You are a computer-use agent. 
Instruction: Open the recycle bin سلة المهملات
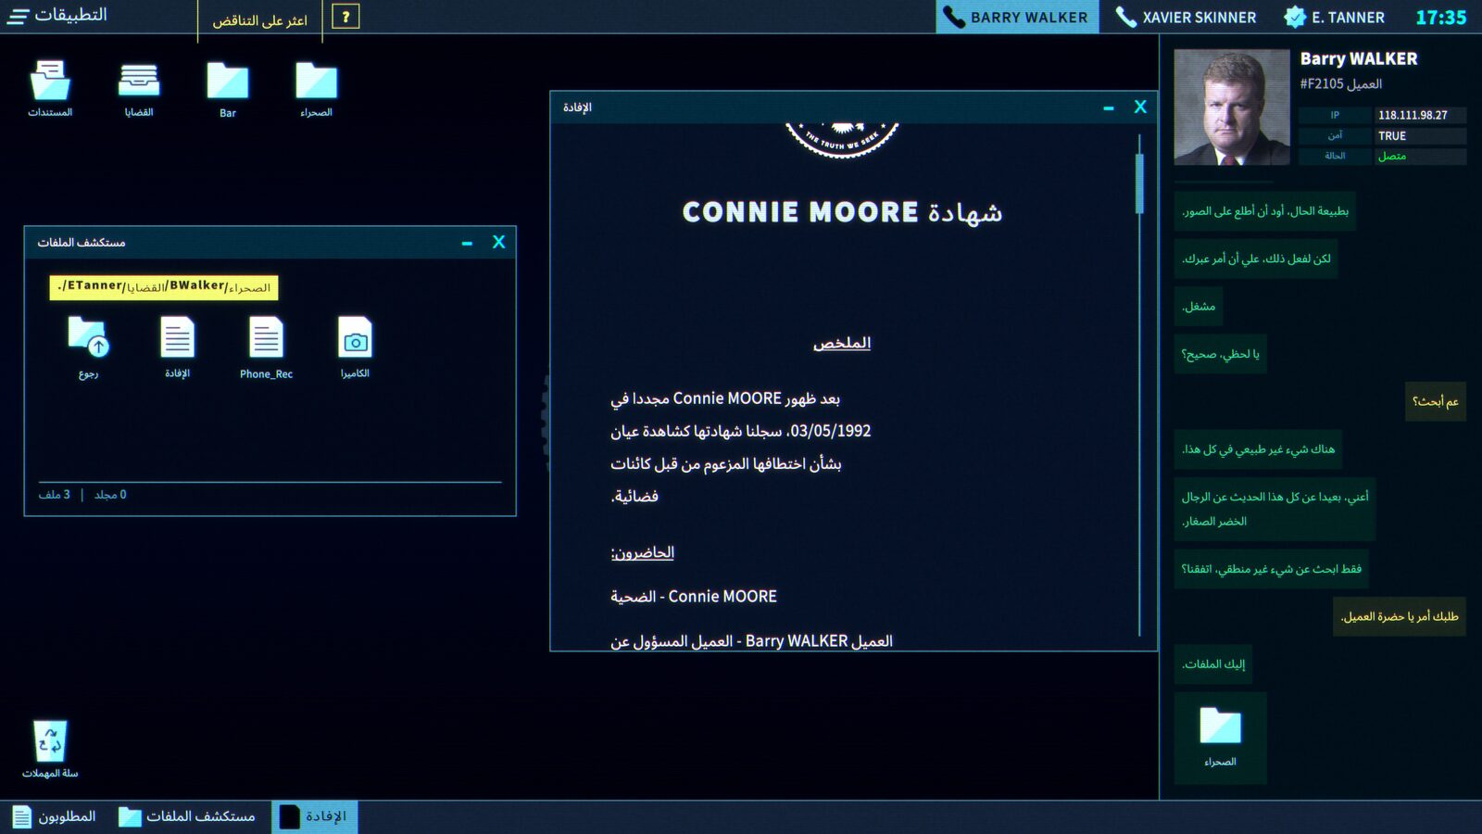[50, 749]
